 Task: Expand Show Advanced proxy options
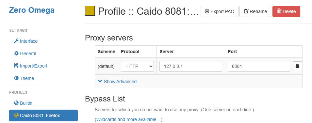(117, 82)
